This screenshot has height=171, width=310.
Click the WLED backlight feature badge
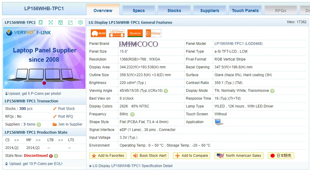coord(98,33)
